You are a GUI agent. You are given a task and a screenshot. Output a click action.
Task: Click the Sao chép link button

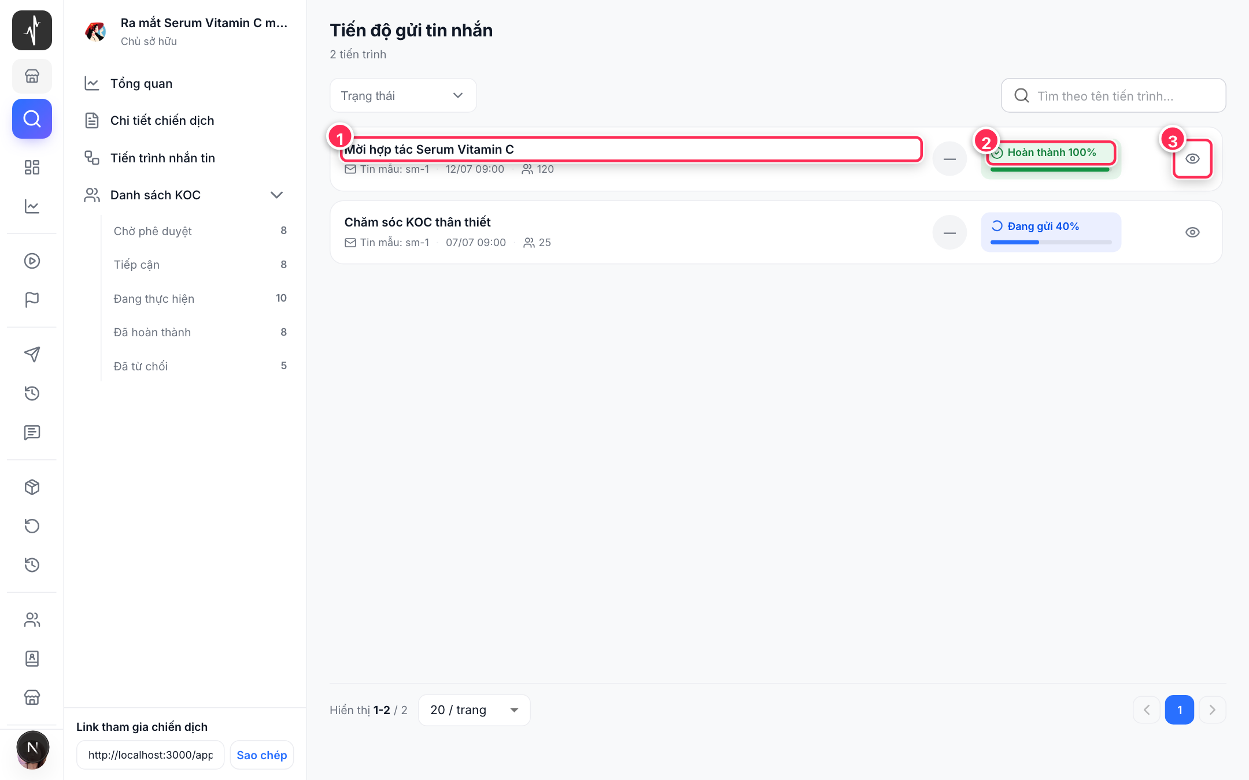262,755
